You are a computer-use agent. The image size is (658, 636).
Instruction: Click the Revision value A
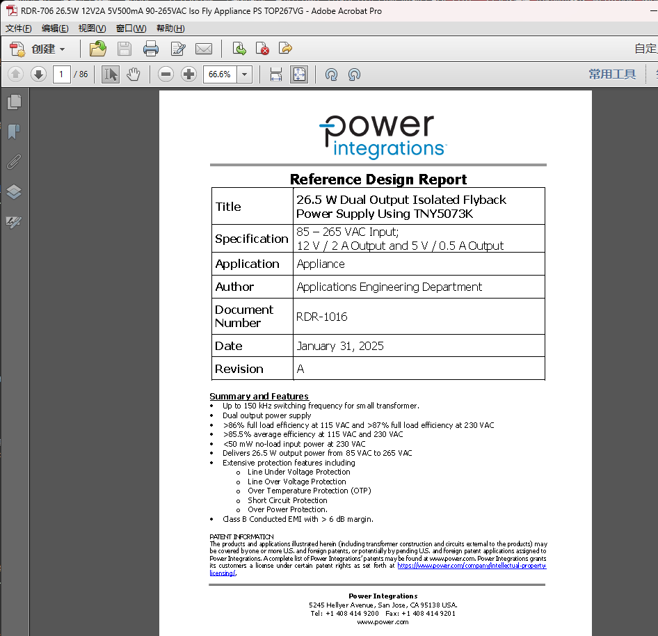point(300,369)
